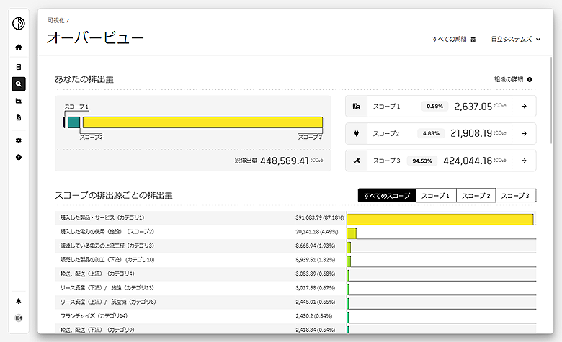Image resolution: width=562 pixels, height=342 pixels.
Task: Click the スコープ2 label below stacked bar
Action: click(x=91, y=137)
